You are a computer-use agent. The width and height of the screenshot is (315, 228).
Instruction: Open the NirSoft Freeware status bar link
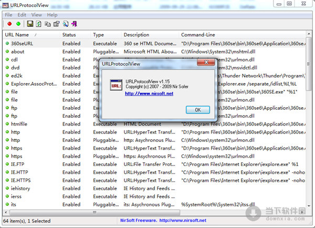pos(163,220)
